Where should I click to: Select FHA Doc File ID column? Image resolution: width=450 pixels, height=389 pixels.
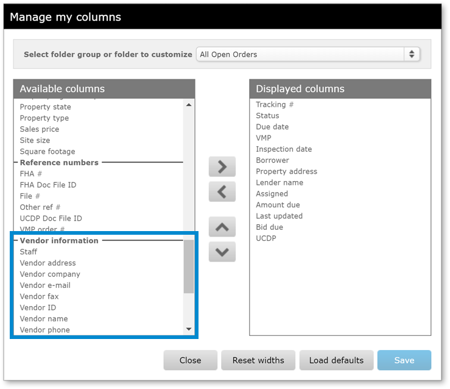pos(48,185)
